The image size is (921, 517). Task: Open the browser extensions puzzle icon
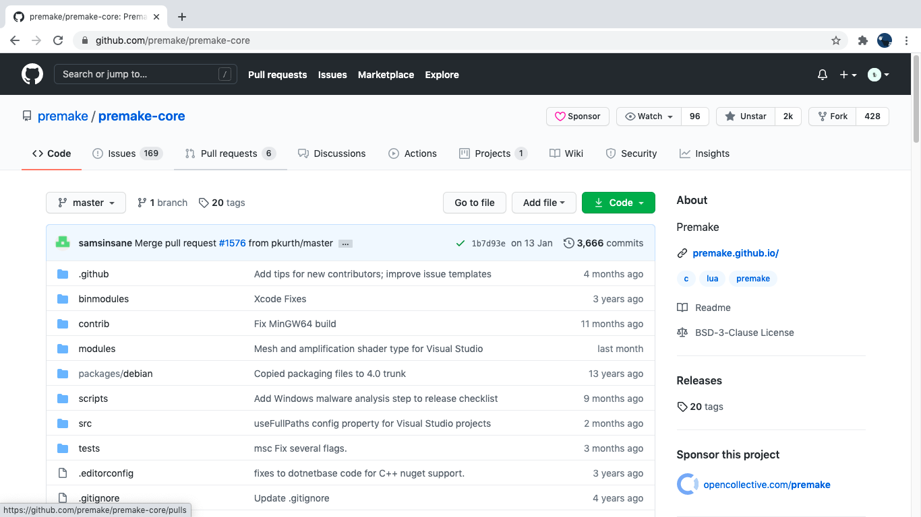862,40
